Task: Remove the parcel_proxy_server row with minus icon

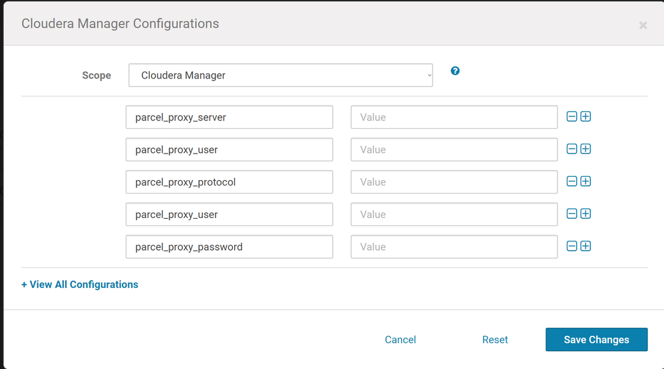Action: 572,116
